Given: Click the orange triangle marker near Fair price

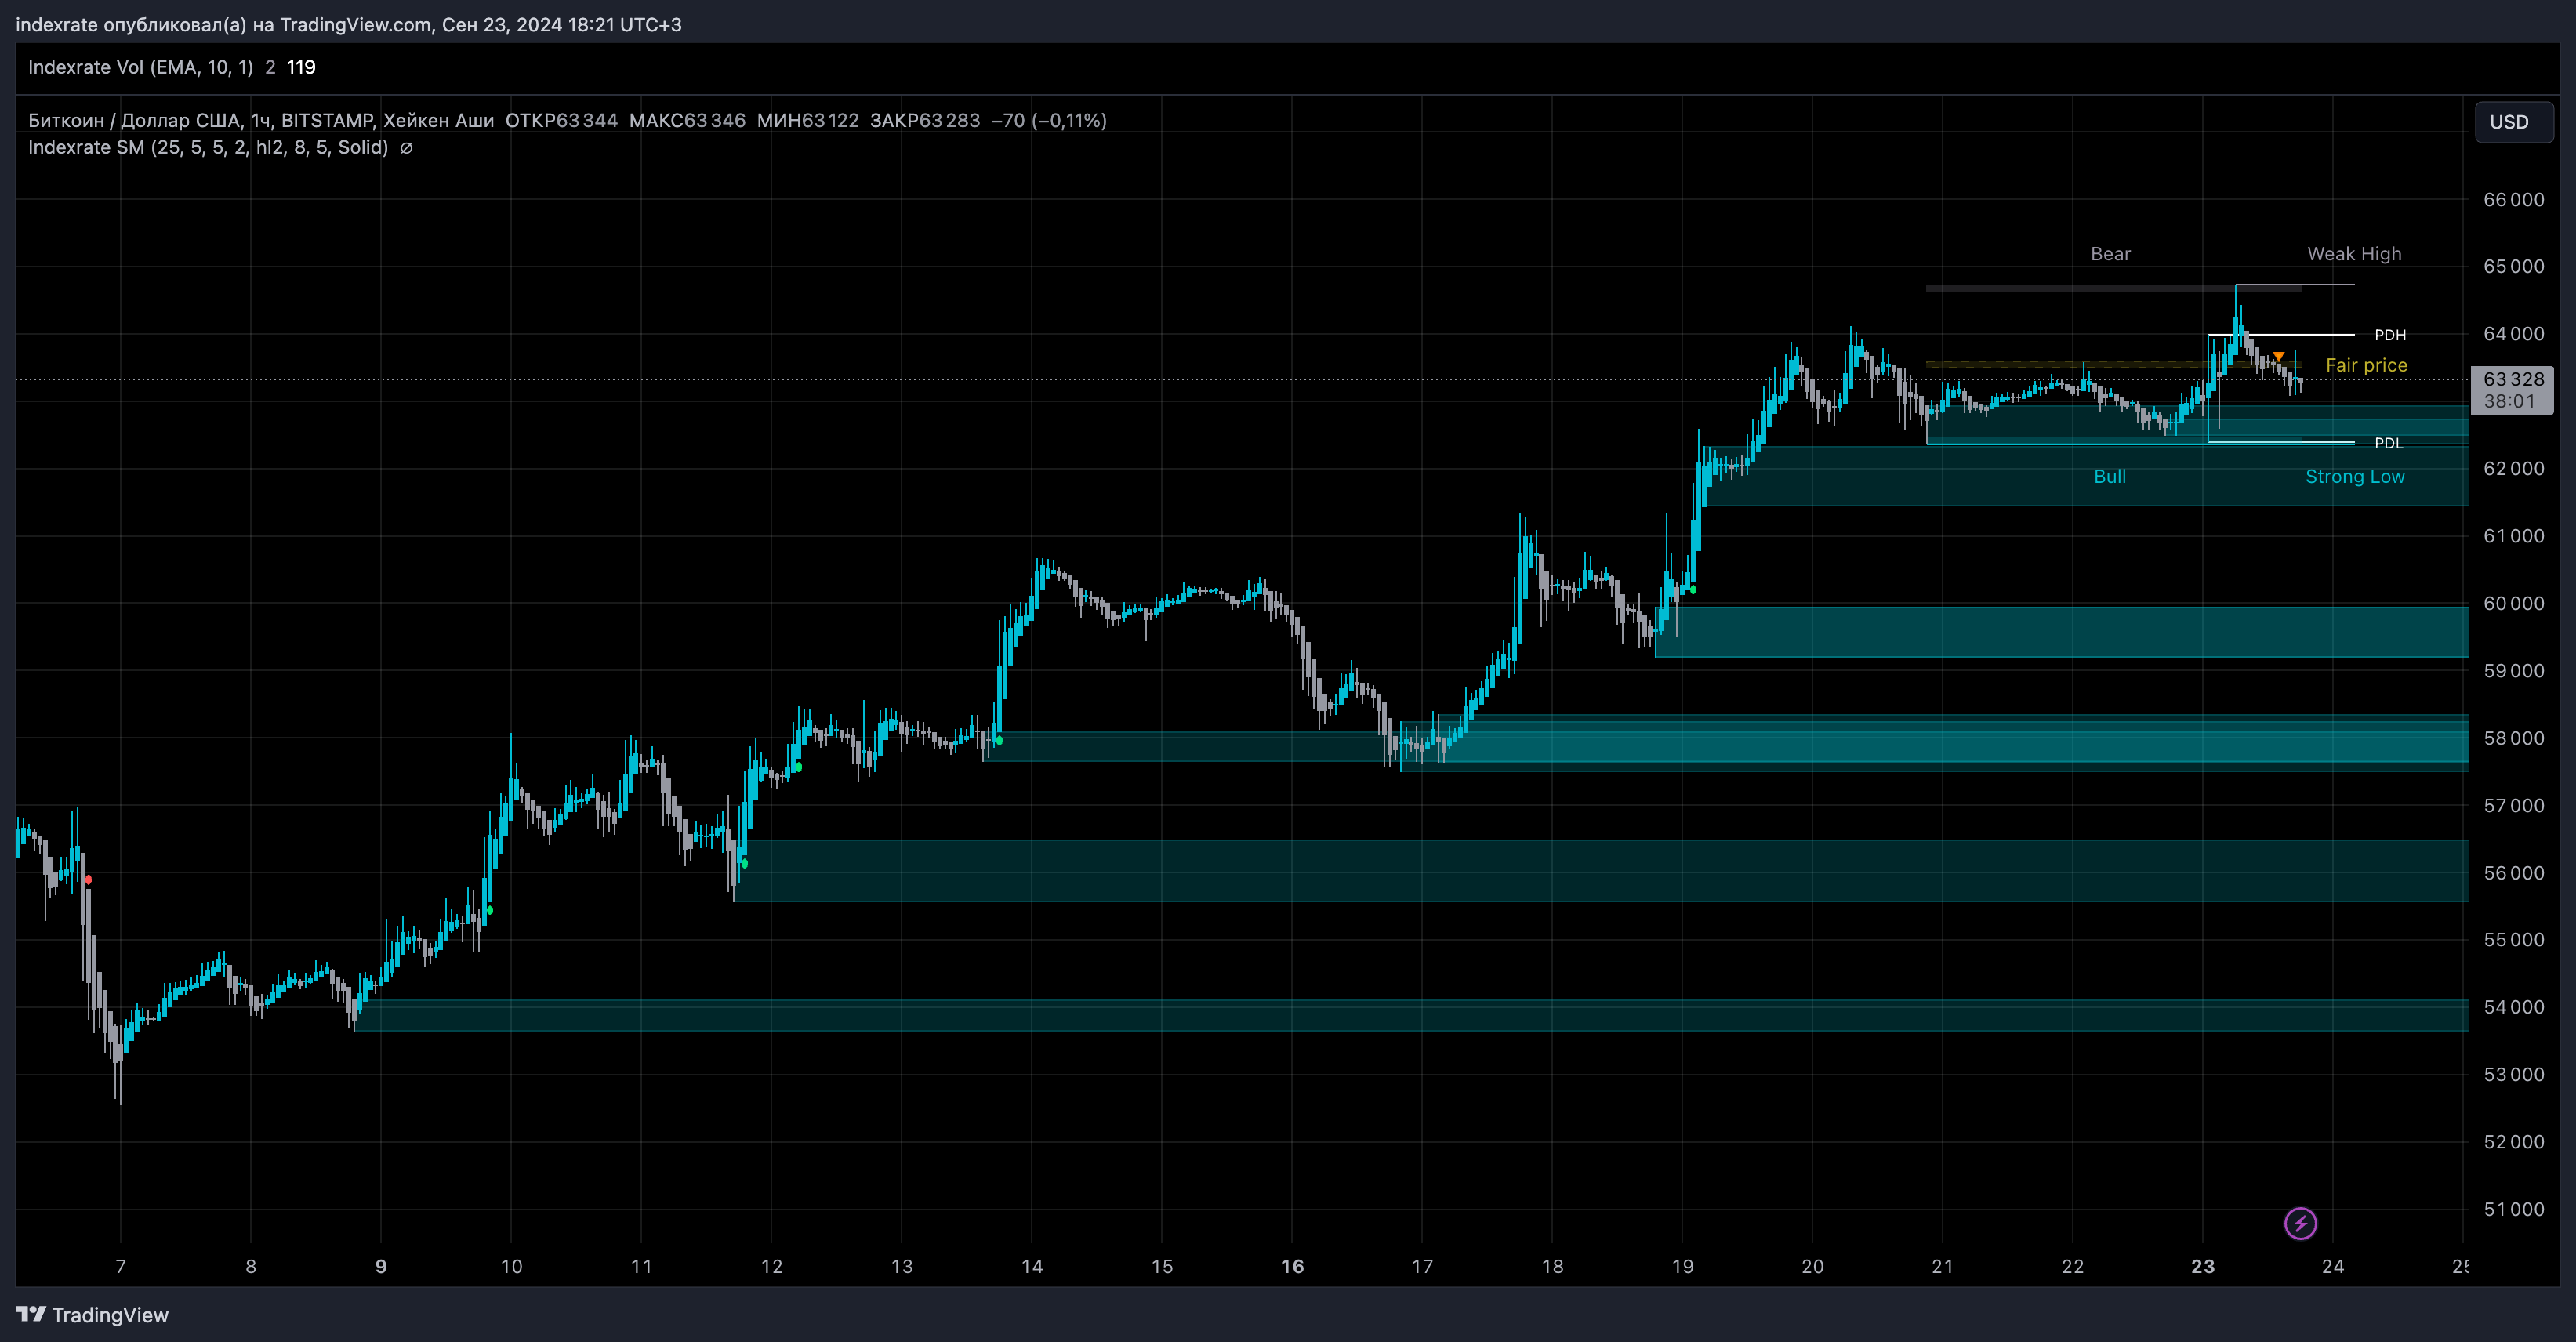Looking at the screenshot, I should (2278, 356).
